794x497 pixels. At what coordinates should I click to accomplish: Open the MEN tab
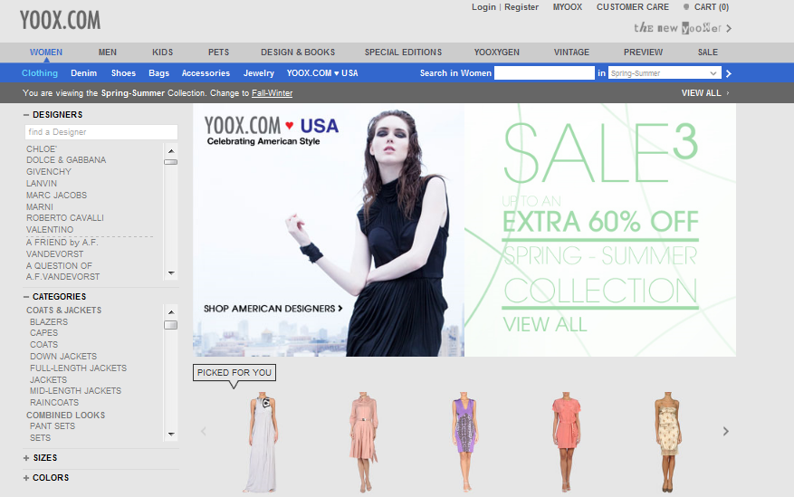tap(108, 53)
